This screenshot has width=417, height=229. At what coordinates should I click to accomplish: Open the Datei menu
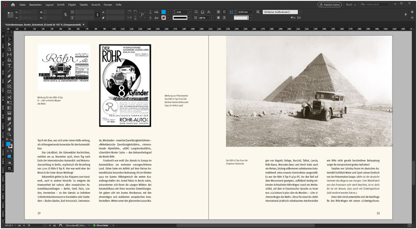[23, 4]
